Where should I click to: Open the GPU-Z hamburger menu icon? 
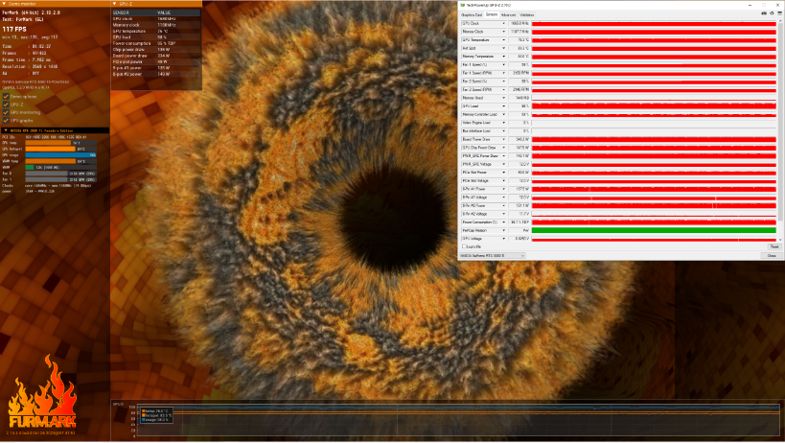point(779,13)
